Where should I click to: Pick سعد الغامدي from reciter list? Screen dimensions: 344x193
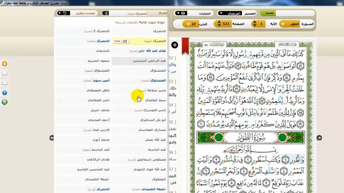coord(155,100)
